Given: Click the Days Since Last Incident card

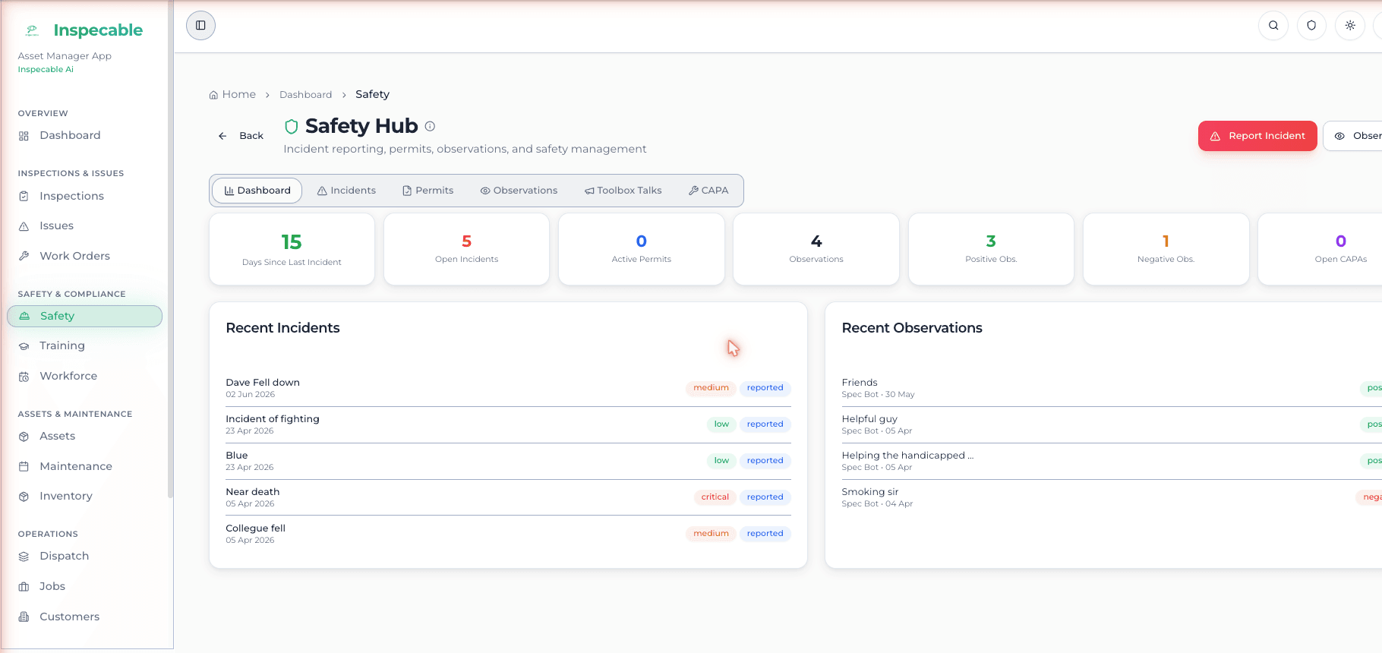Looking at the screenshot, I should tap(292, 249).
